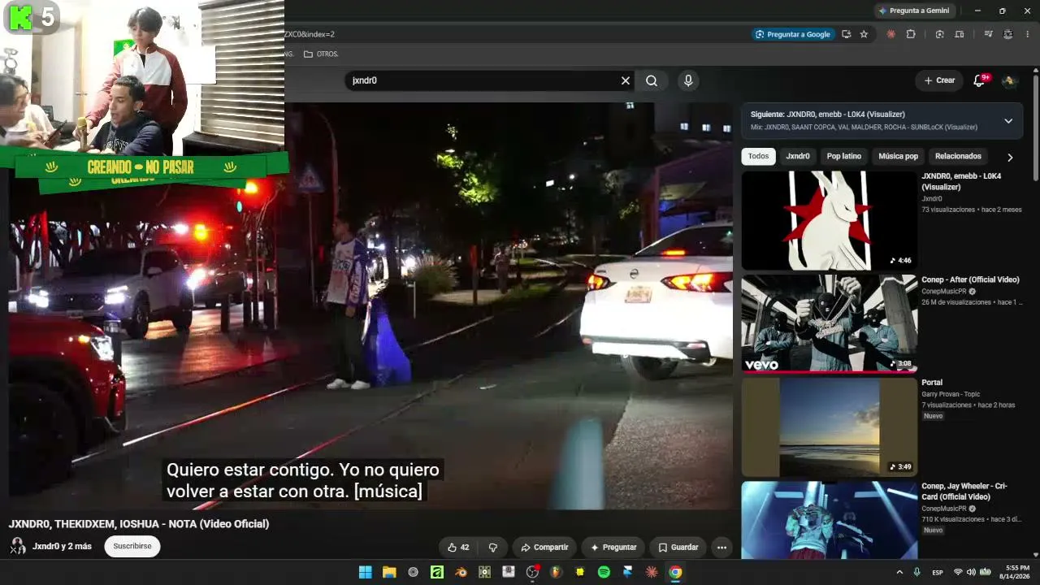Subscribe to Jxndr0 with Suscribirse
Image resolution: width=1040 pixels, height=585 pixels.
[x=132, y=546]
